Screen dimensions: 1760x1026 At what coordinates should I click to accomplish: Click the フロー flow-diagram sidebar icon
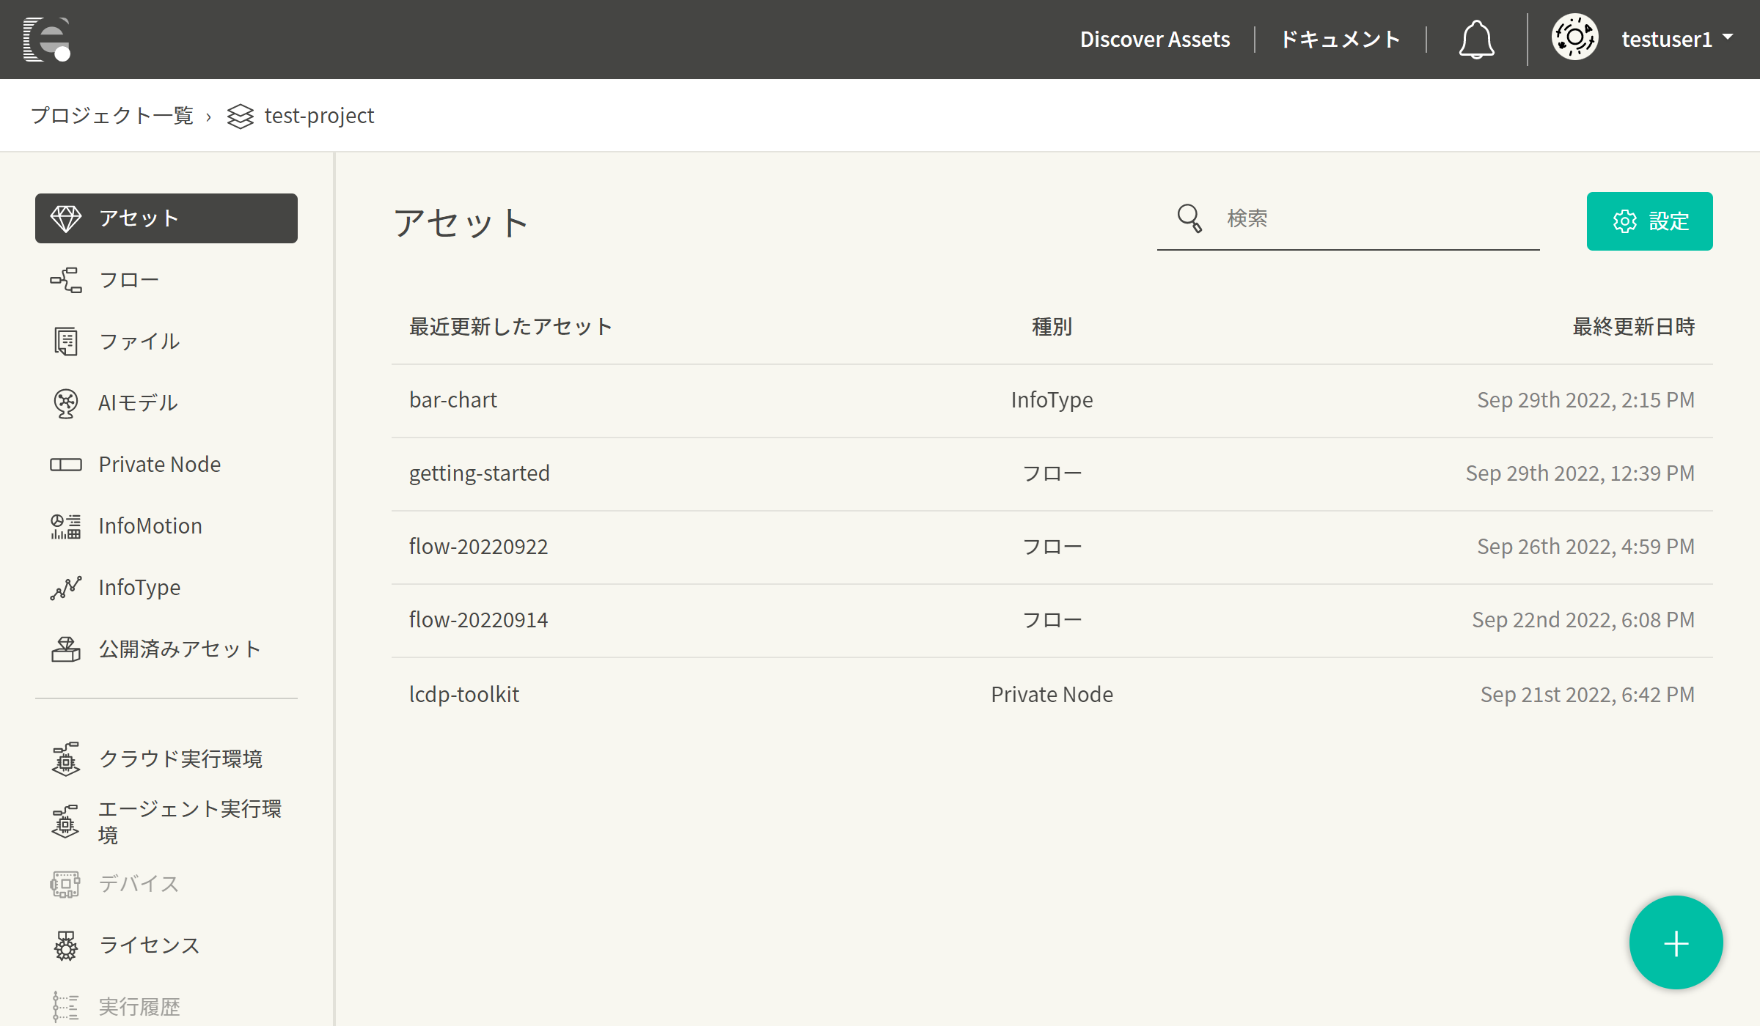click(x=66, y=280)
